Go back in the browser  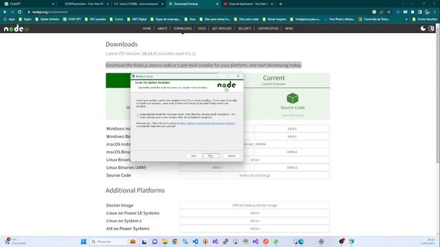(5, 12)
